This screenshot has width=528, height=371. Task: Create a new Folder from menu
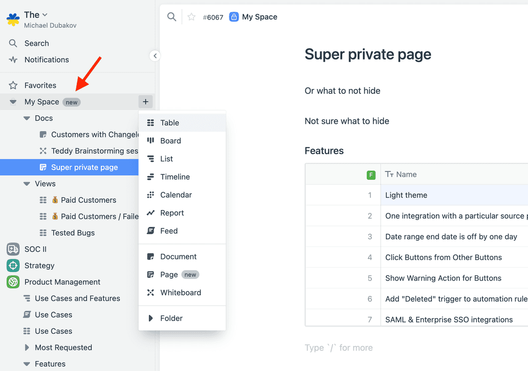171,318
